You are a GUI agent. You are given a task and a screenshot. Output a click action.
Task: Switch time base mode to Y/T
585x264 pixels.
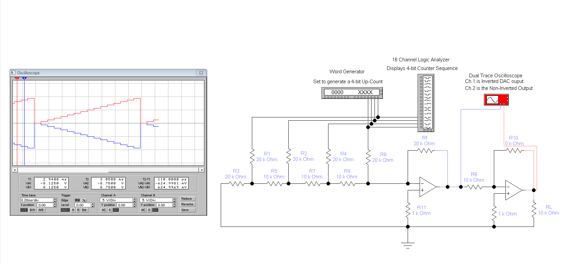[x=24, y=210]
